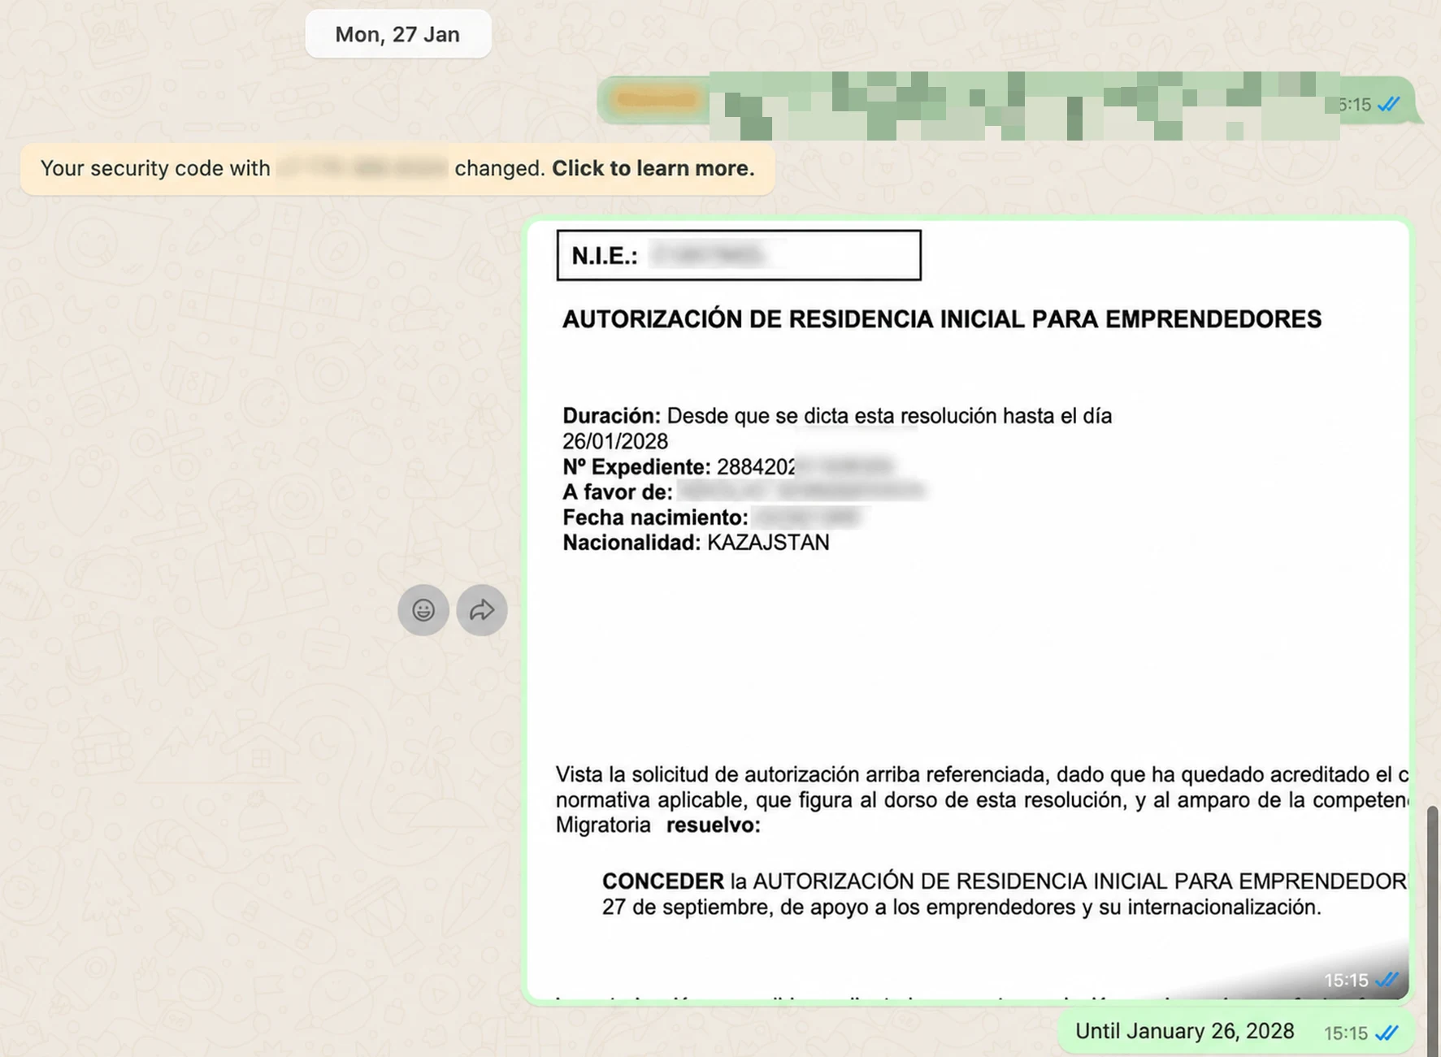Image resolution: width=1441 pixels, height=1057 pixels.
Task: Open the emoji reaction button
Action: (423, 610)
